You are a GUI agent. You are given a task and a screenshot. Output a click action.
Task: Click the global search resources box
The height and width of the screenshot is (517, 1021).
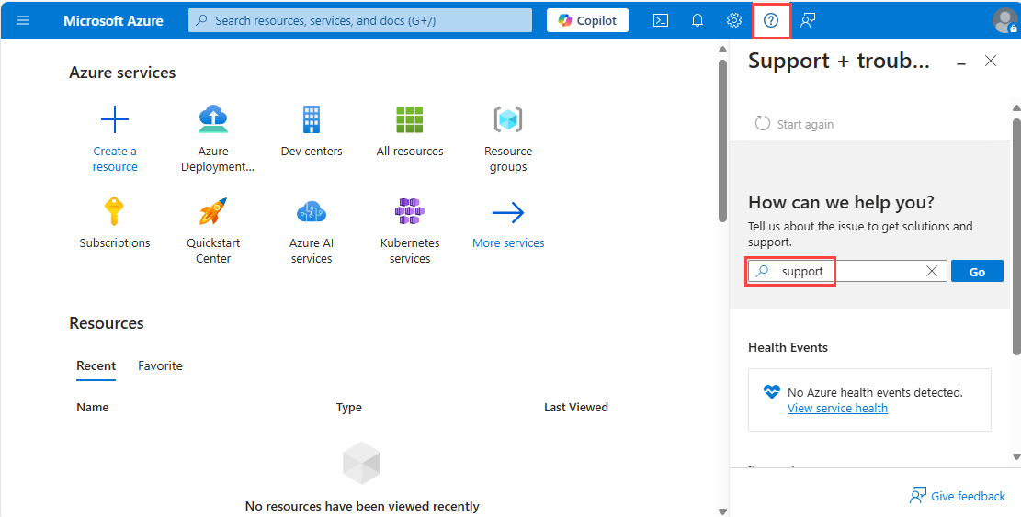tap(360, 20)
